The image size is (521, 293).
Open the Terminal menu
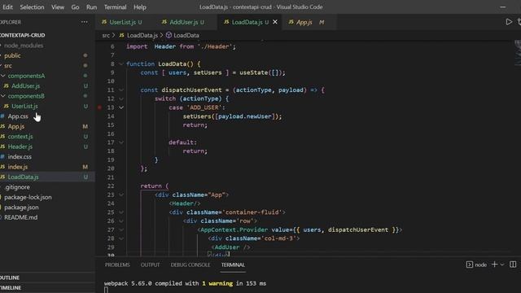[115, 7]
